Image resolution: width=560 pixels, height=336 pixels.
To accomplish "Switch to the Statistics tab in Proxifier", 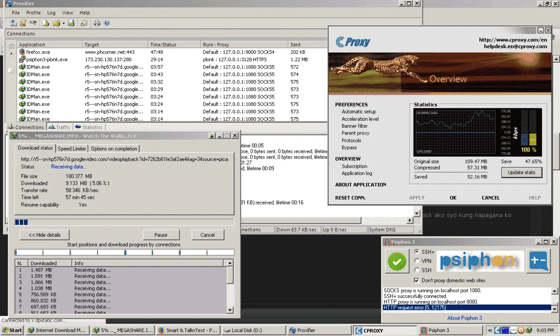I will pyautogui.click(x=89, y=127).
